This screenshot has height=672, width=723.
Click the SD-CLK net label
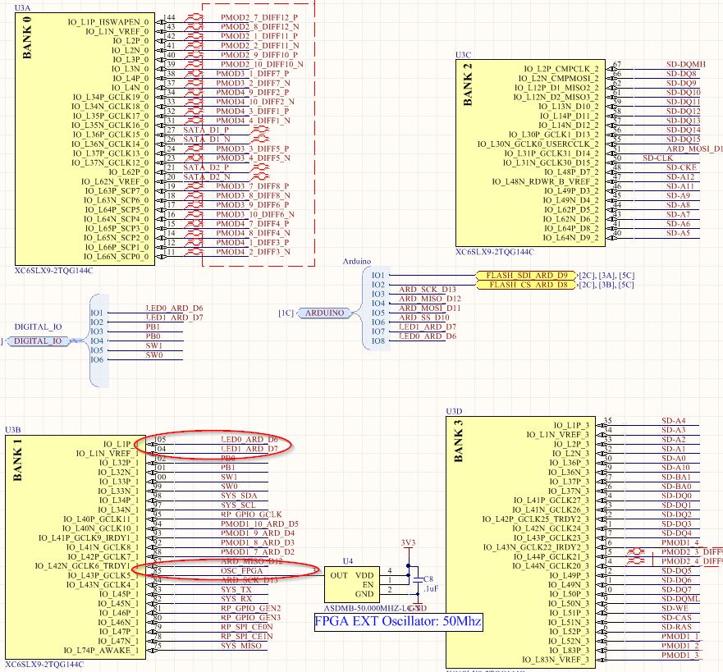[x=657, y=158]
